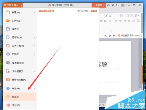146x110 pixels.
Task: Toggle the ribbon collapse window icon
Action: 123,5
